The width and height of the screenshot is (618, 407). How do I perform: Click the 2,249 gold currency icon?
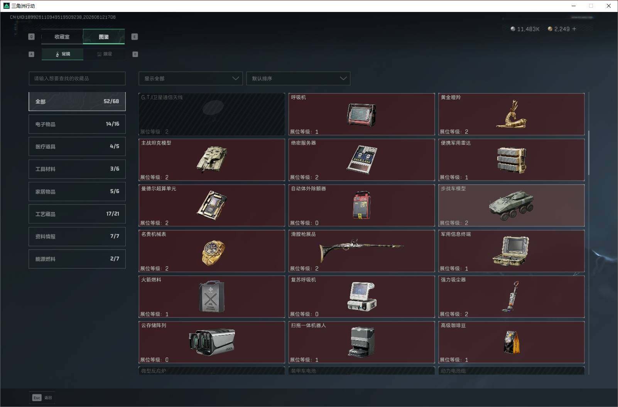click(550, 29)
